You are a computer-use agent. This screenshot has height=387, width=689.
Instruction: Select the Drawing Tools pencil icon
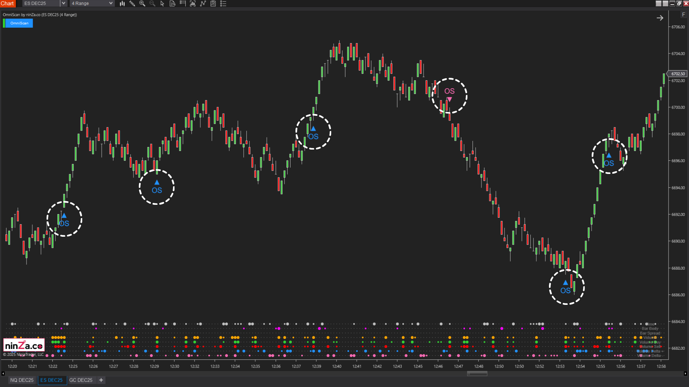pos(132,4)
